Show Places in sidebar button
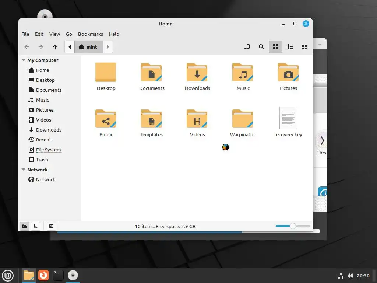Viewport: 377px width, 283px height. pyautogui.click(x=25, y=226)
